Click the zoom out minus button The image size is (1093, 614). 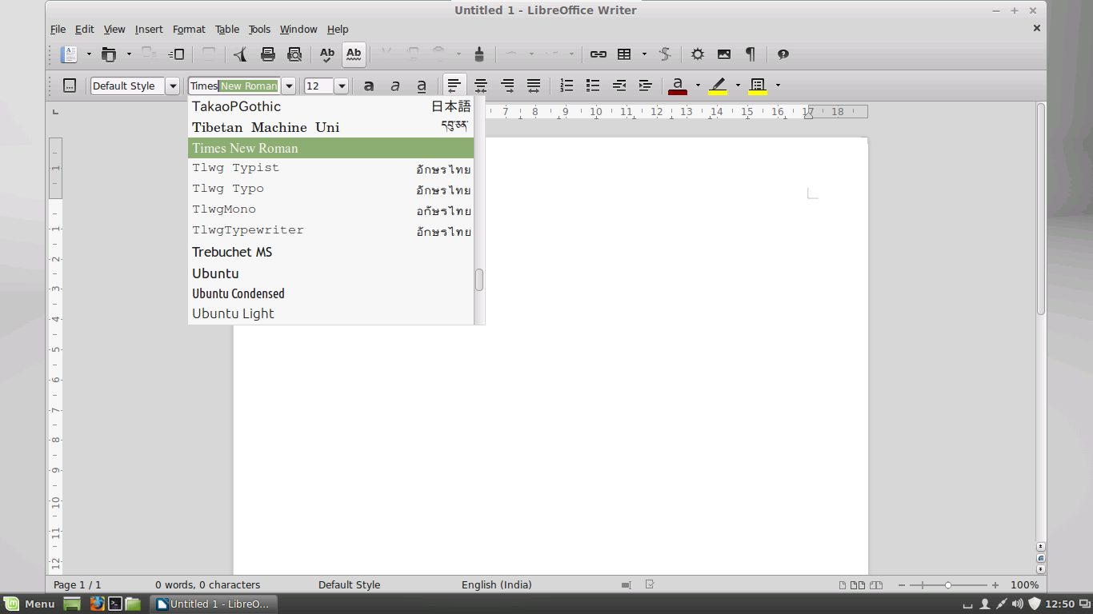click(902, 585)
